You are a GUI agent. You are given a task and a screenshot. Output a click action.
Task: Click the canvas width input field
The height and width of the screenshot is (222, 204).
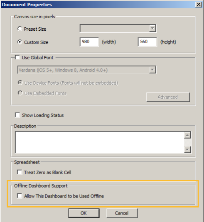coord(89,42)
